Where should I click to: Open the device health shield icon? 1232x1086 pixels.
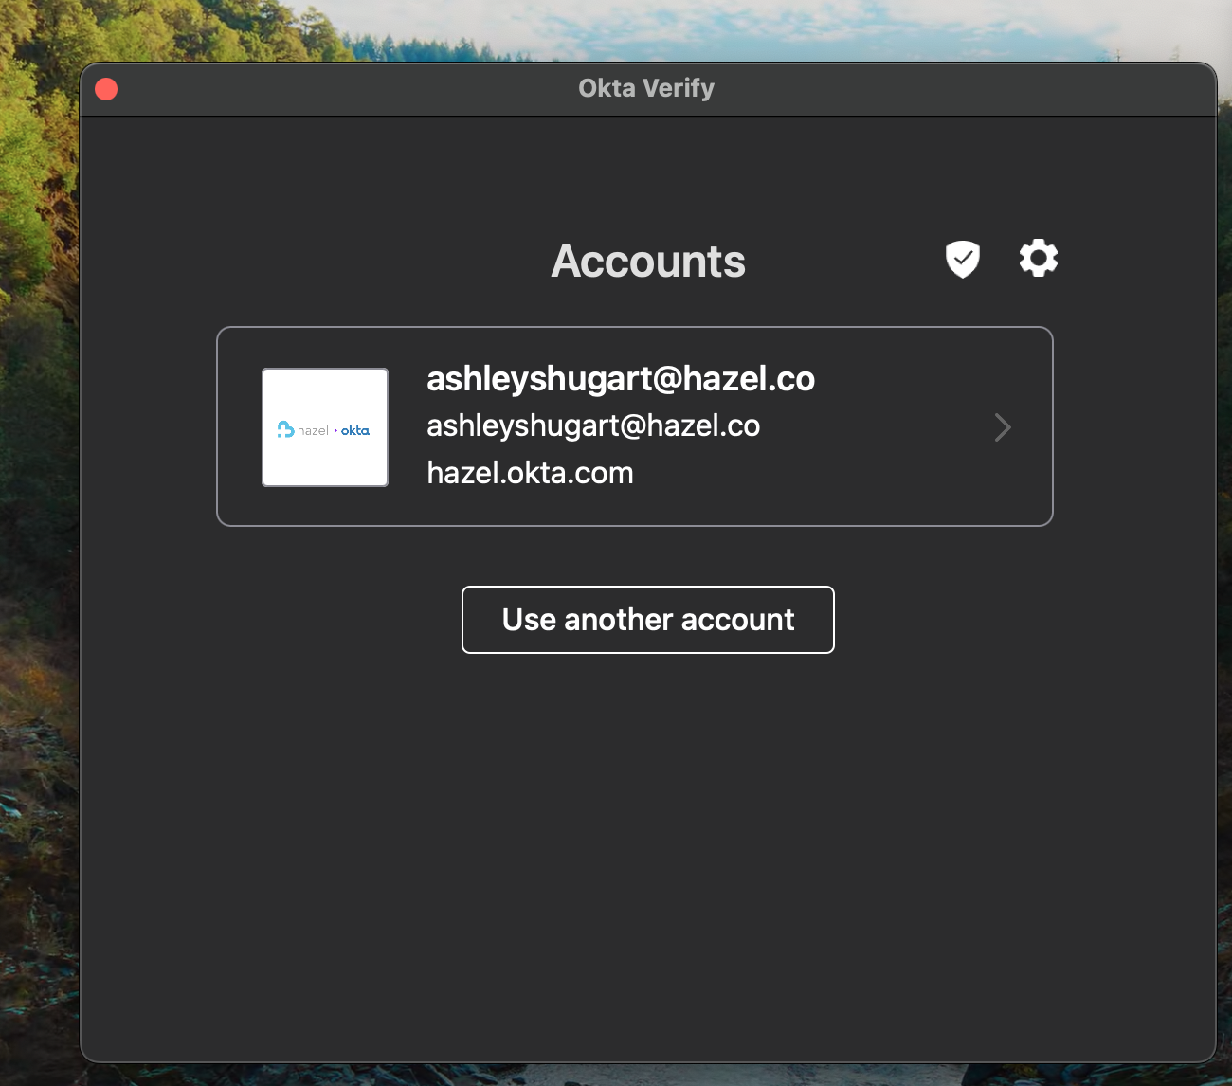click(962, 259)
